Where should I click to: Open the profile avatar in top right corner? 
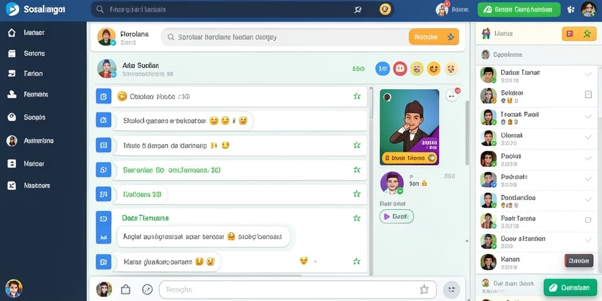click(588, 9)
